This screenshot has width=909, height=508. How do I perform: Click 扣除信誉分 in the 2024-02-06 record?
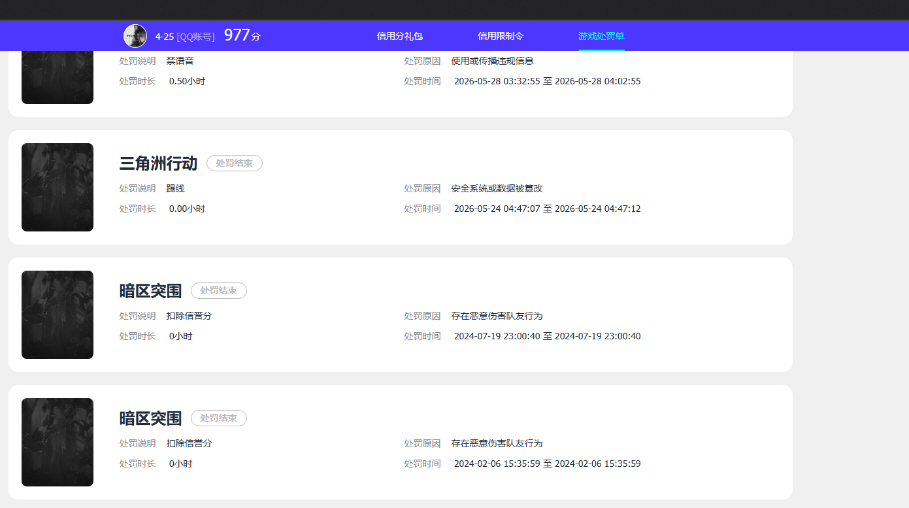[x=189, y=443]
